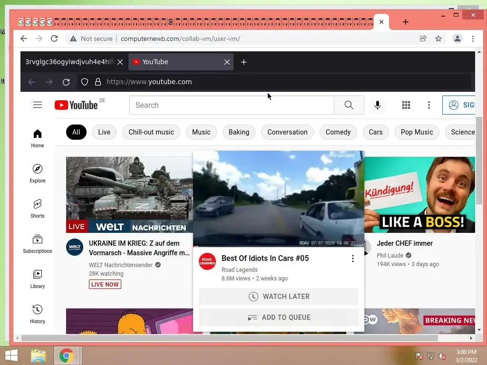Click the muted speaker tray icon
This screenshot has height=365, width=487.
pyautogui.click(x=442, y=356)
